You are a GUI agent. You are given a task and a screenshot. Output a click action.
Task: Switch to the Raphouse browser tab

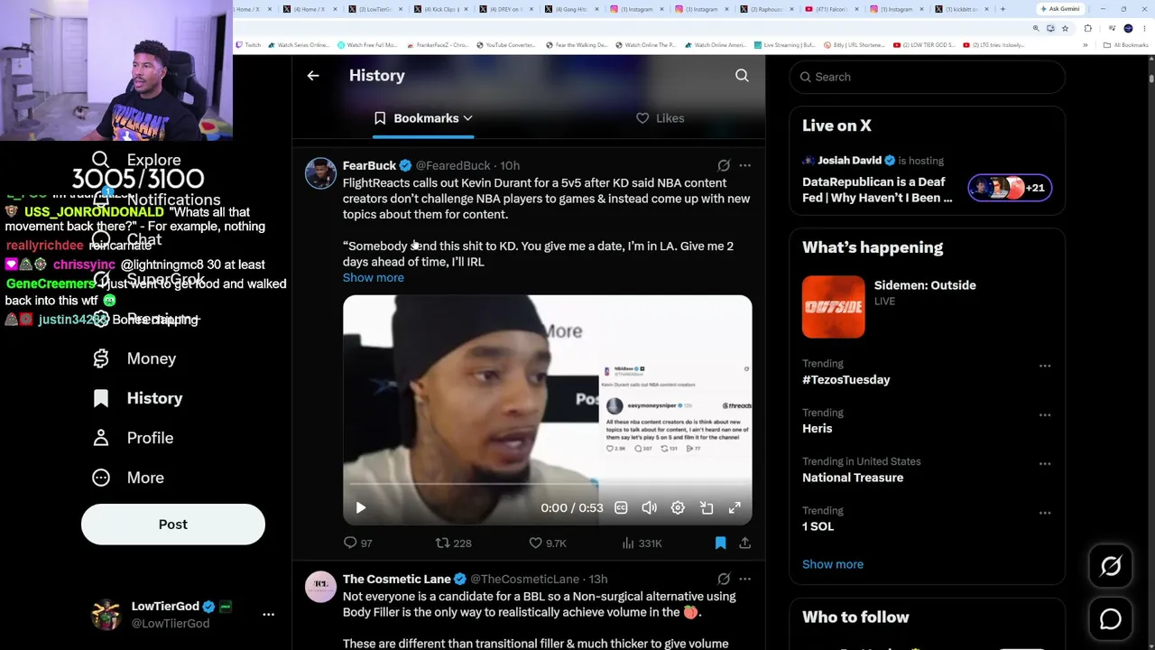coord(766,9)
